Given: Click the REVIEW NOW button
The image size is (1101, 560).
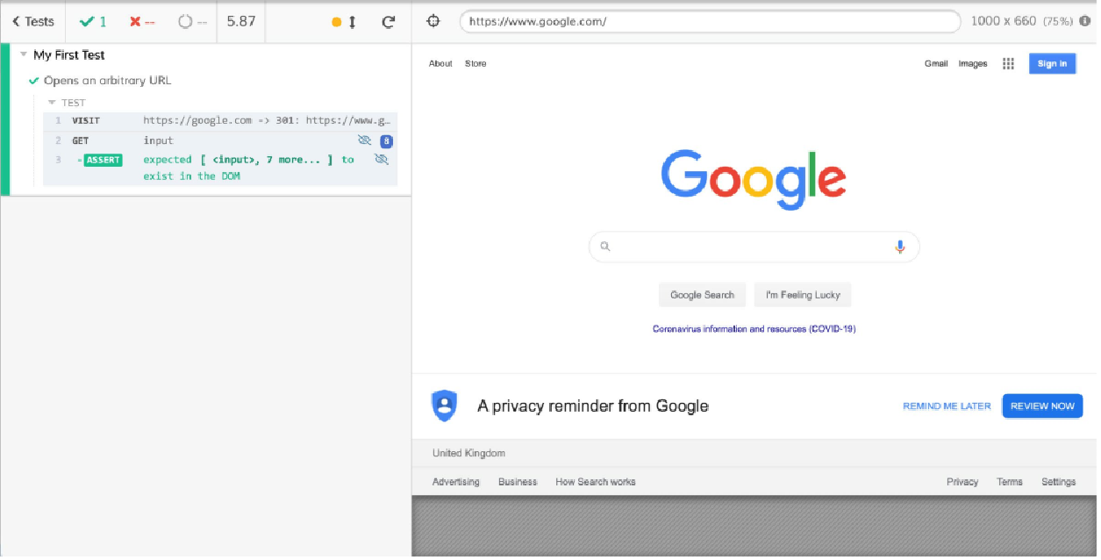Looking at the screenshot, I should tap(1042, 406).
